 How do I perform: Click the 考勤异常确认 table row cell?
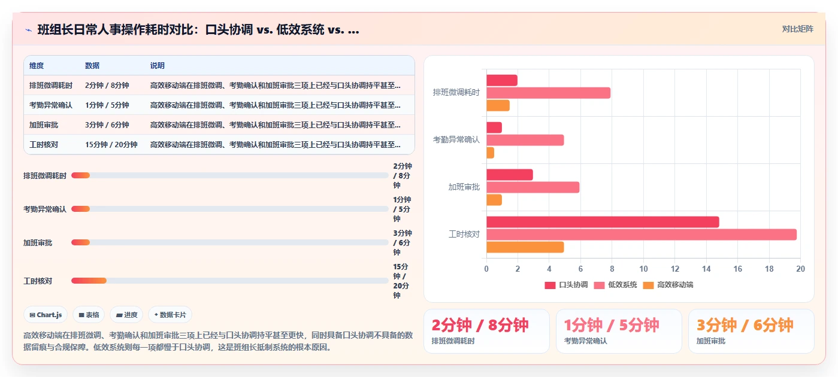pos(51,105)
